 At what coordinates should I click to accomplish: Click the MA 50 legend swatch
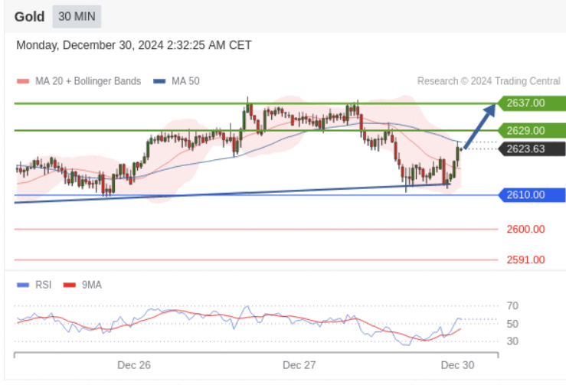click(x=159, y=81)
